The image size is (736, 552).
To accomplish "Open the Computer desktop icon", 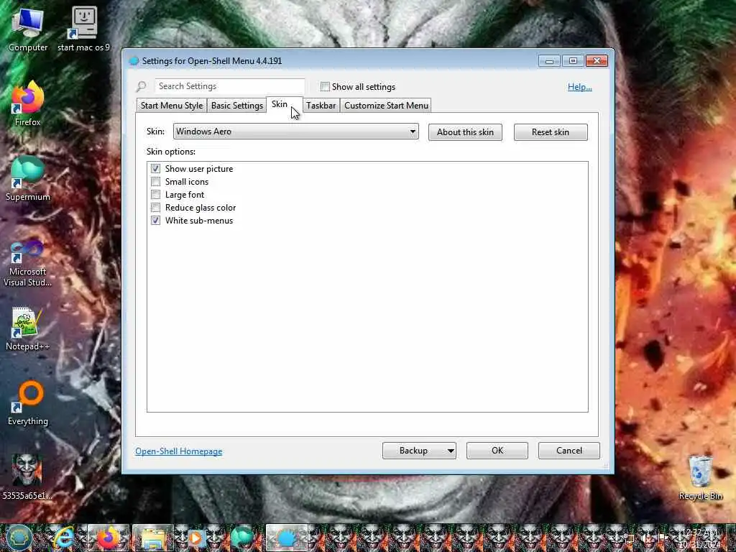I will pos(28,29).
